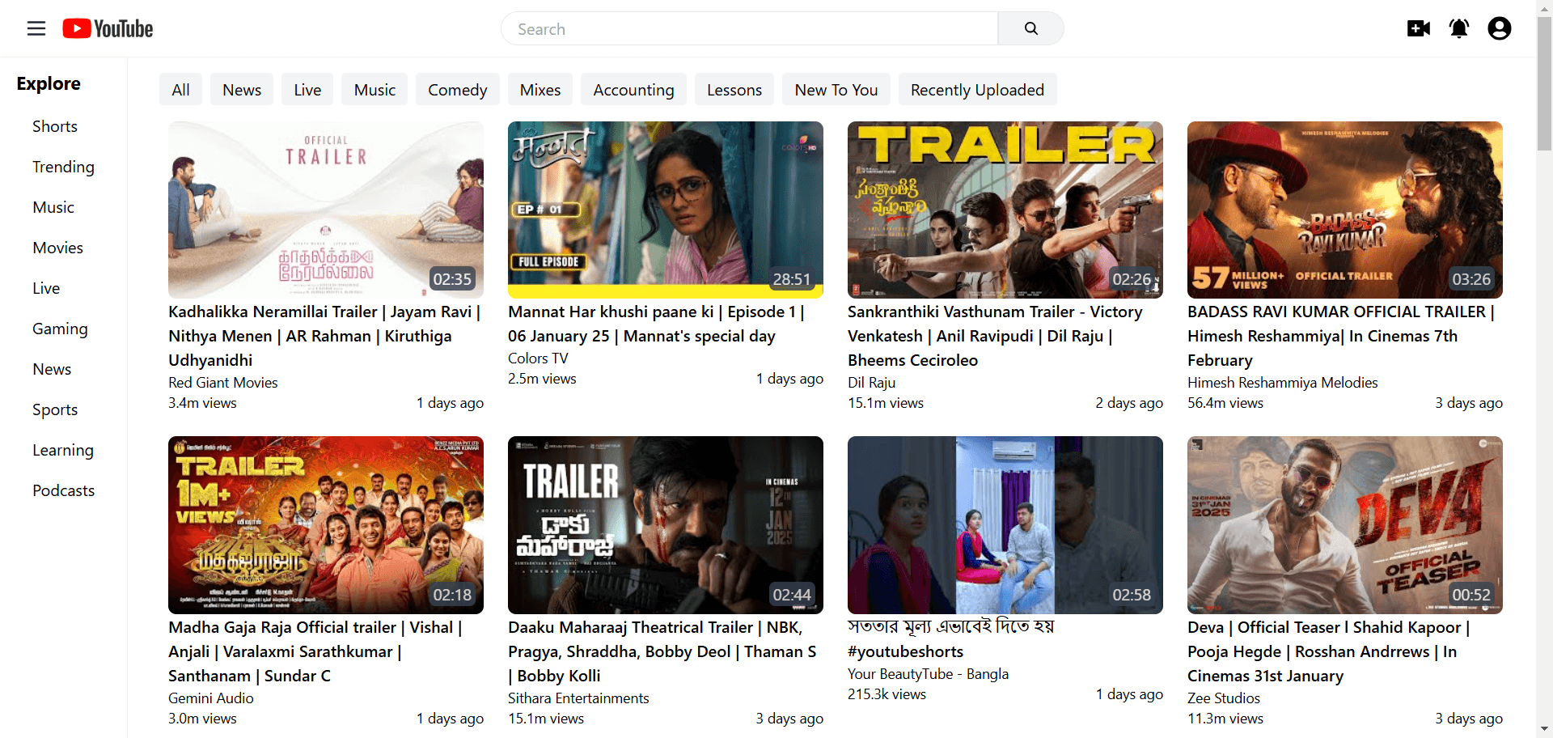Play the Daaku Maharaaj trailer thumbnail
Viewport: 1553px width, 738px height.
[x=666, y=525]
